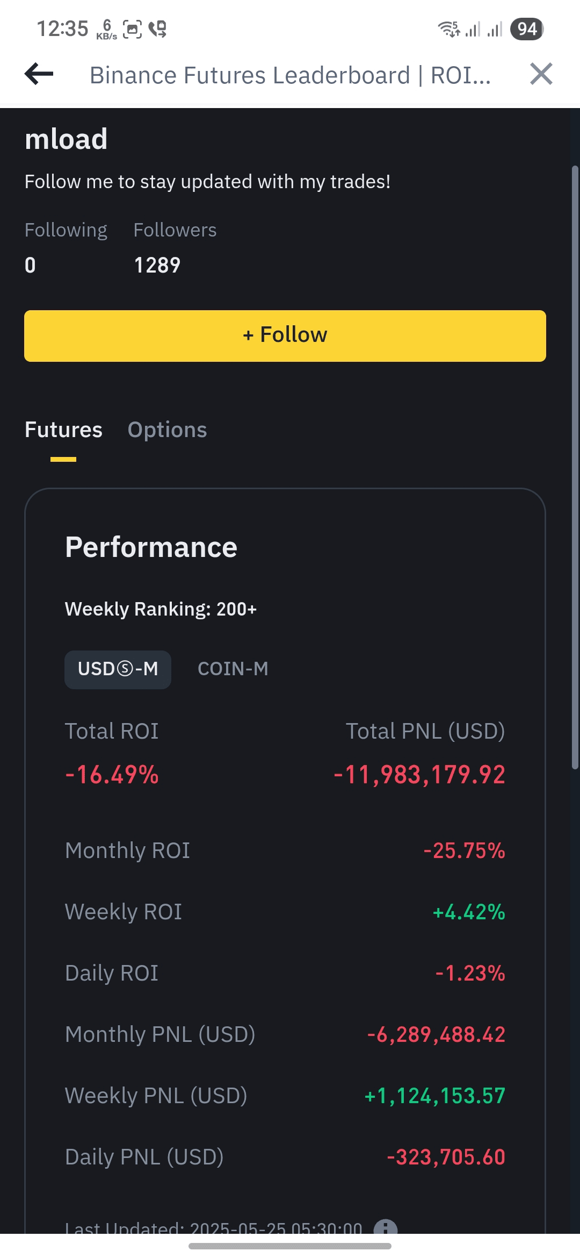Tap the info icon beside Last Updated
The height and width of the screenshot is (1258, 580).
pos(385,1227)
